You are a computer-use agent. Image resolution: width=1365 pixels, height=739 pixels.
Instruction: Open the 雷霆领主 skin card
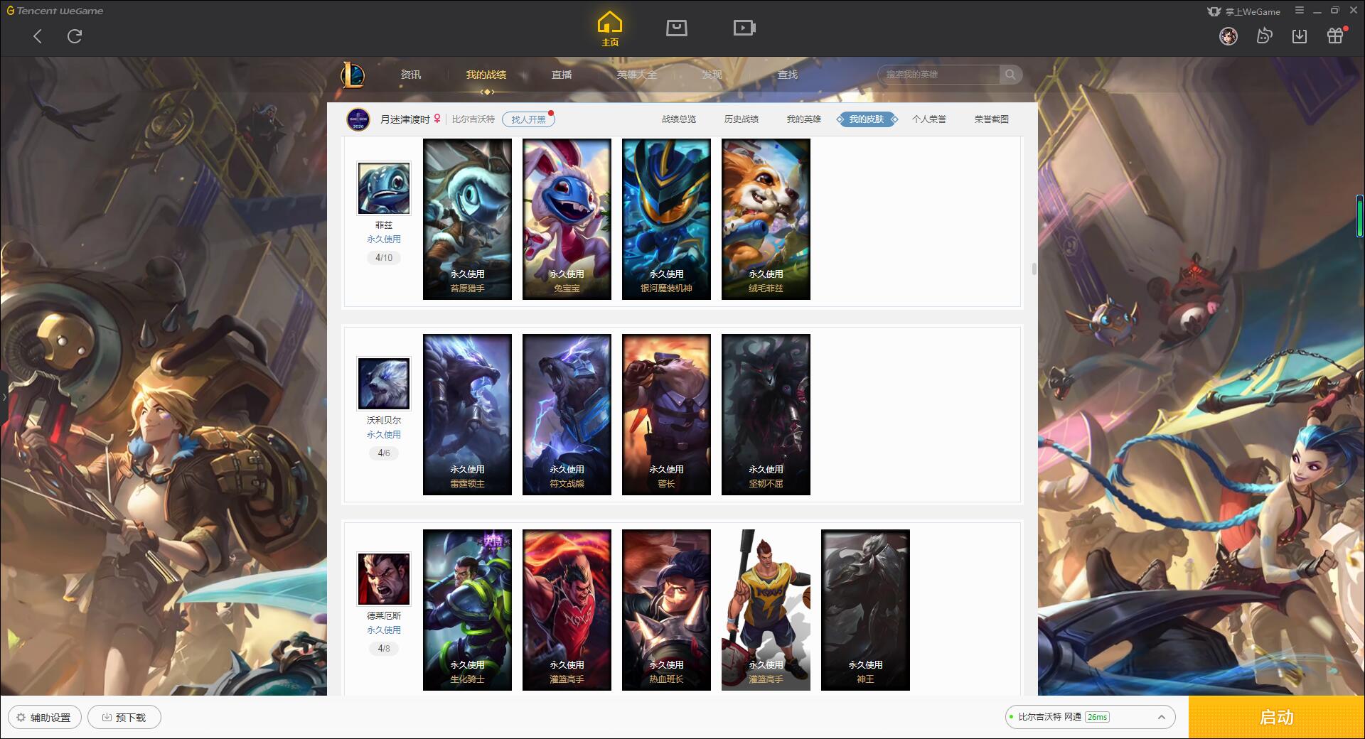(467, 414)
